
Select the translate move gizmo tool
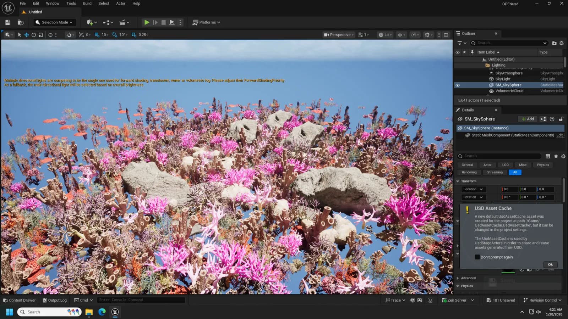tap(27, 35)
